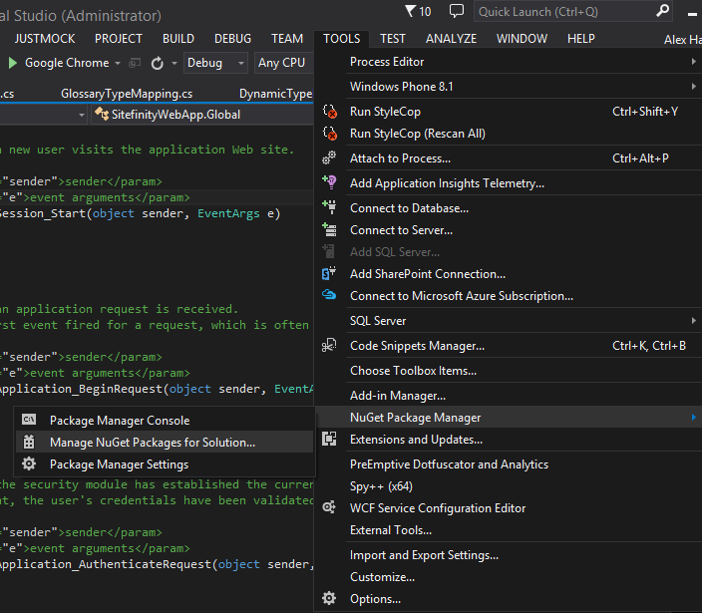Click the Application Insights lightbulb icon

point(329,182)
